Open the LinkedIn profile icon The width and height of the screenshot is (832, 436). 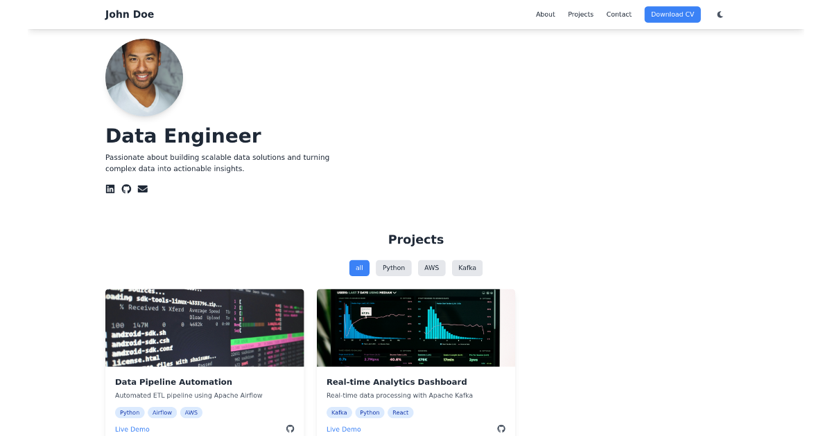(x=110, y=188)
